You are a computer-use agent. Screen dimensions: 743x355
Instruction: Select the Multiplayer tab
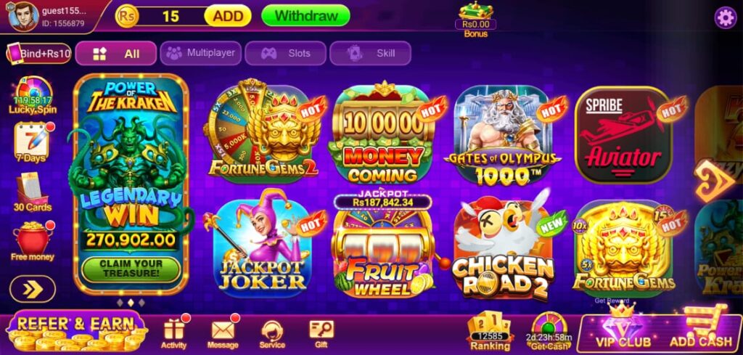click(200, 53)
